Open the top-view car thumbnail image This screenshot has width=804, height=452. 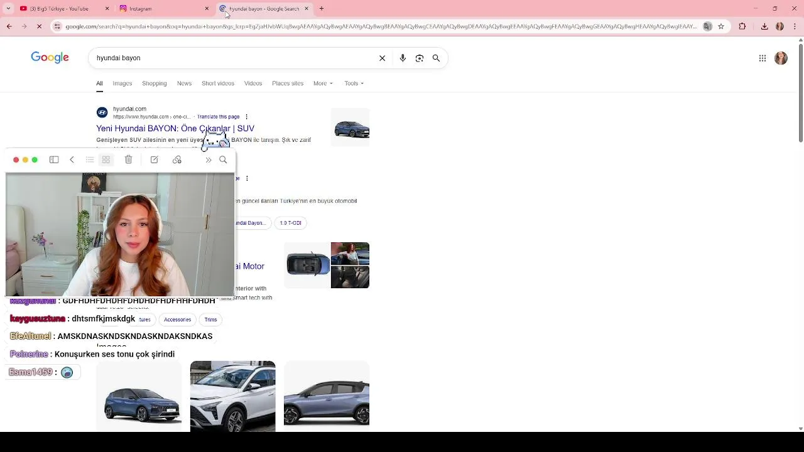[x=308, y=264]
